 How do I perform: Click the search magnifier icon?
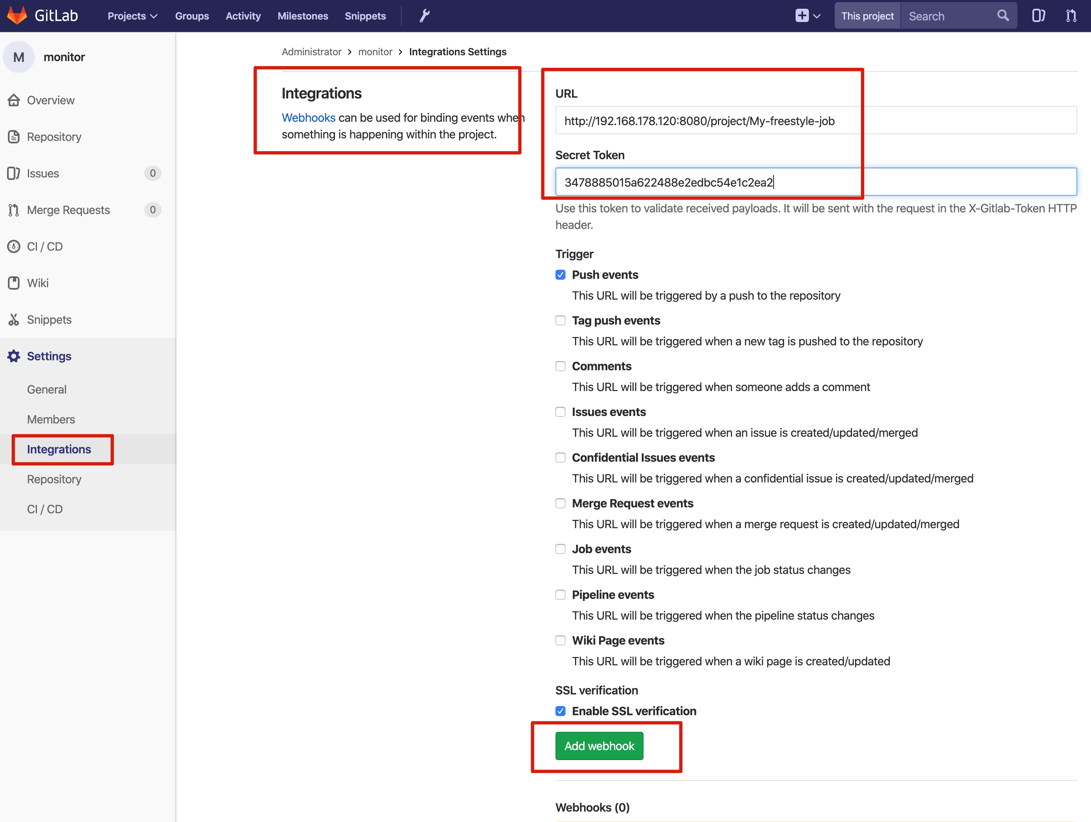click(1003, 16)
